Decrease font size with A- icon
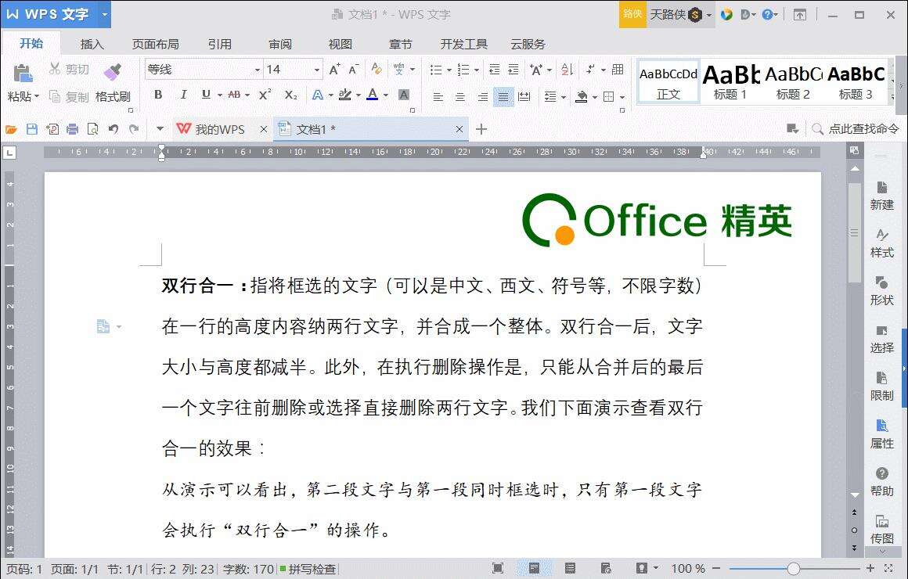The image size is (908, 579). (x=354, y=70)
